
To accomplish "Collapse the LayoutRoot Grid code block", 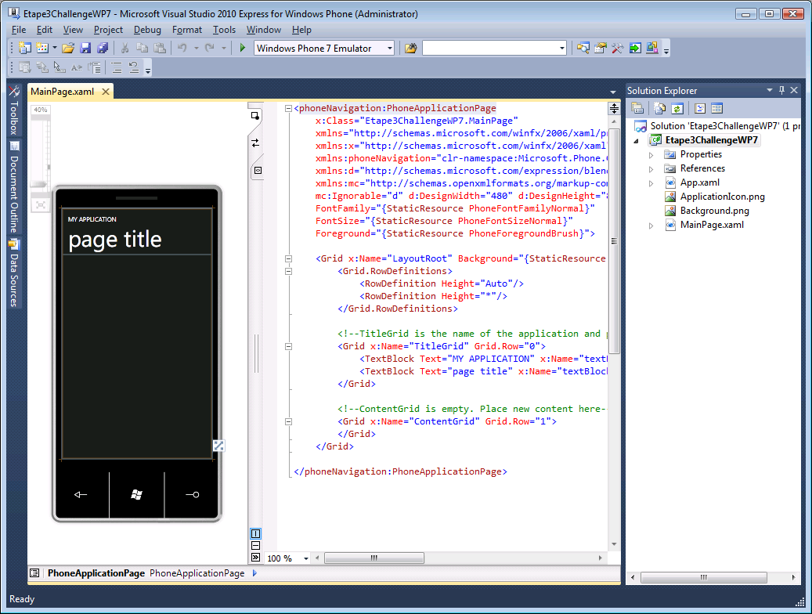I will click(289, 258).
